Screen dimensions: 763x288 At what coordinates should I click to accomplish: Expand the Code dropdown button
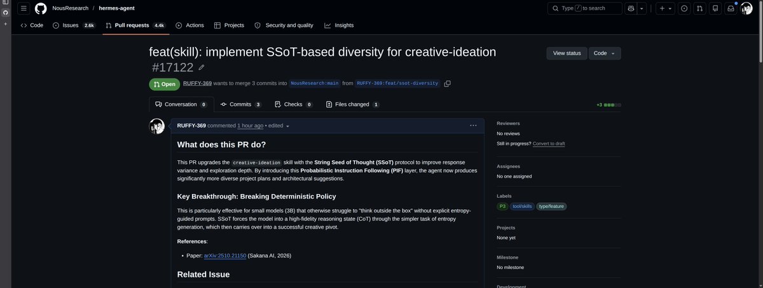tap(605, 53)
